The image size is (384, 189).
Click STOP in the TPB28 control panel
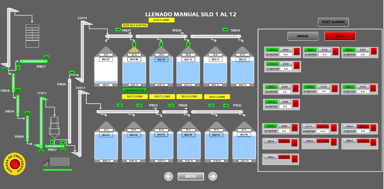click(323, 87)
